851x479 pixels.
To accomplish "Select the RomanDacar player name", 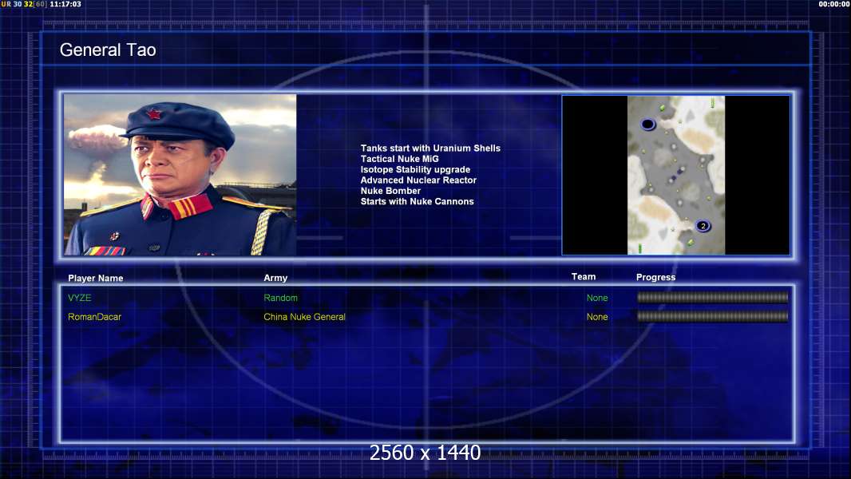I will pyautogui.click(x=94, y=317).
